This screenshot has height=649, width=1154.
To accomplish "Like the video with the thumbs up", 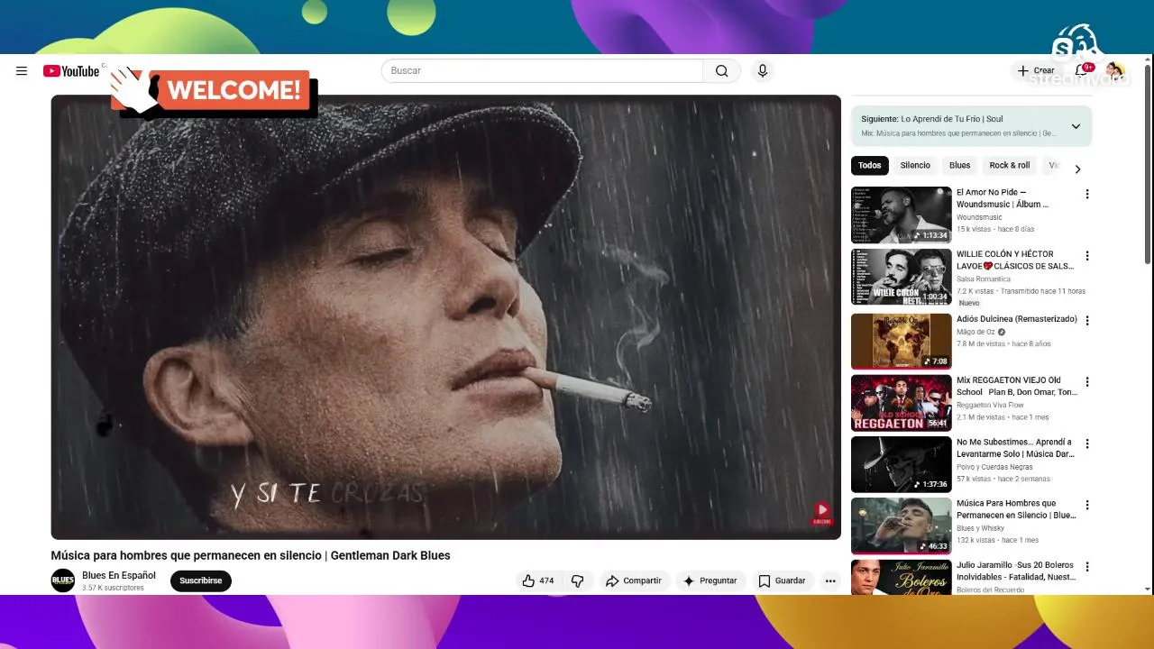I will click(537, 581).
